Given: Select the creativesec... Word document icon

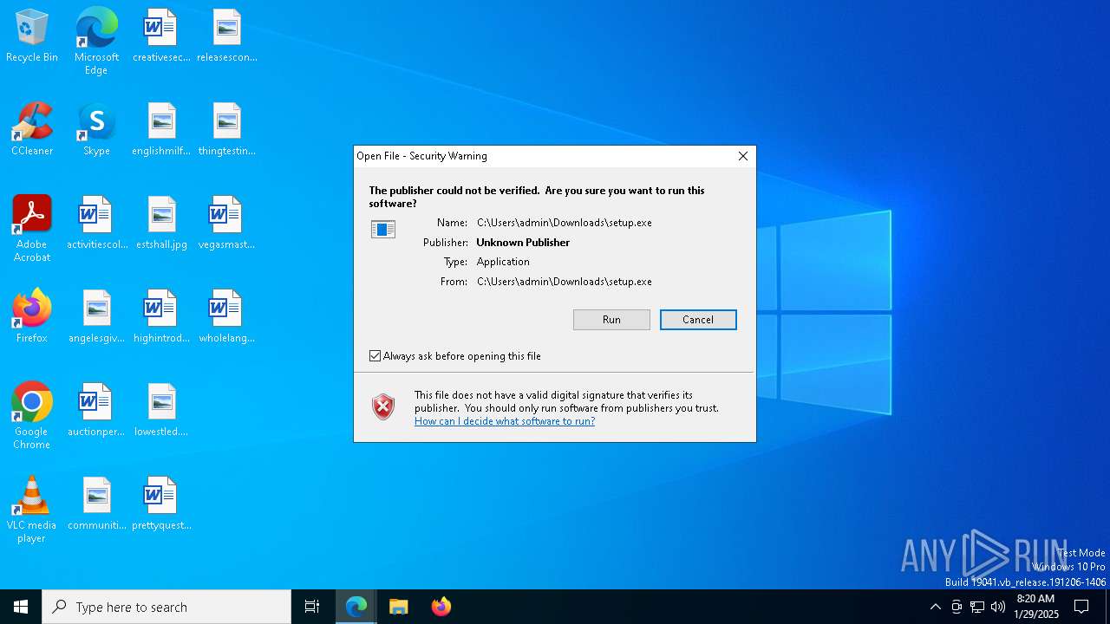Looking at the screenshot, I should tap(161, 36).
